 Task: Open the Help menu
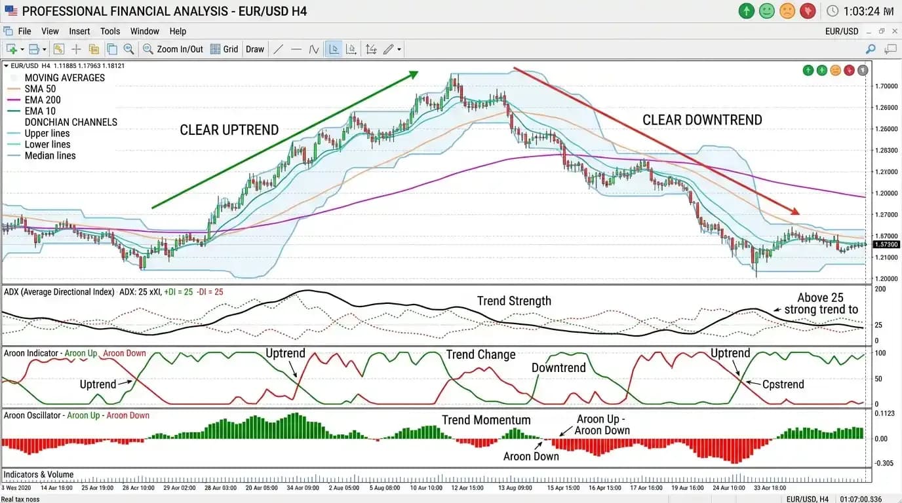[178, 31]
